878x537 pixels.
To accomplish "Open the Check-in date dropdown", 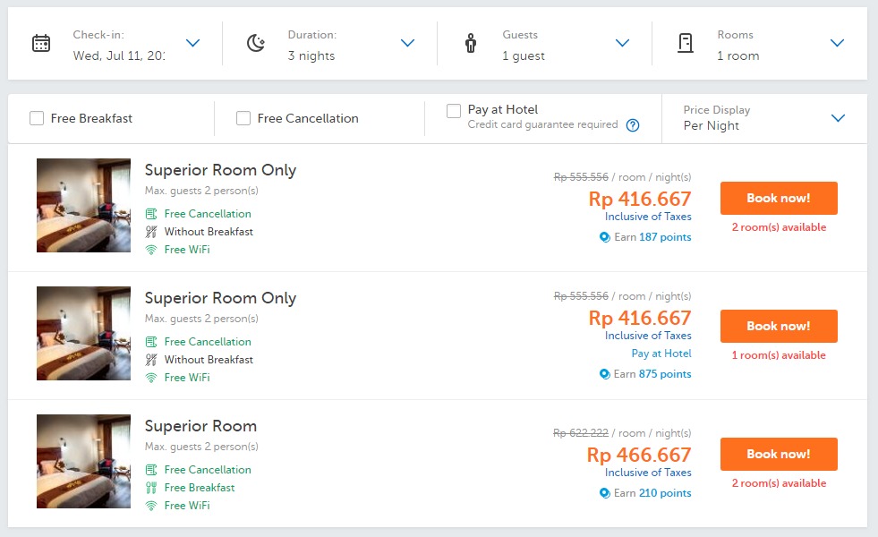I will click(192, 43).
